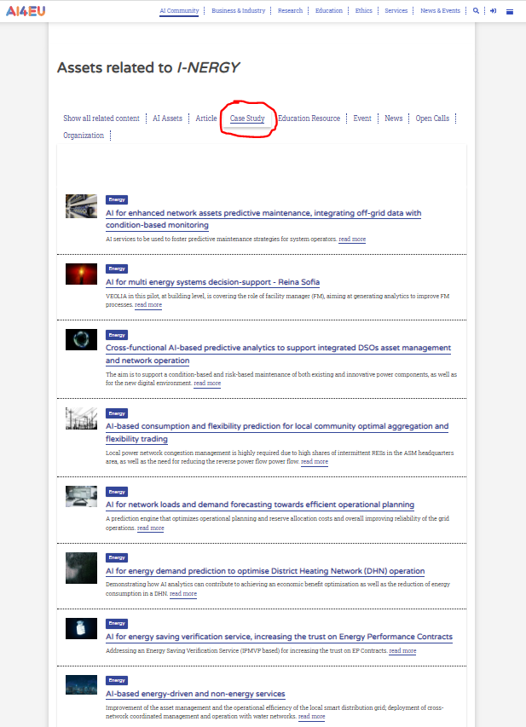This screenshot has width=526, height=727.
Task: Select the Article filter
Action: (206, 118)
